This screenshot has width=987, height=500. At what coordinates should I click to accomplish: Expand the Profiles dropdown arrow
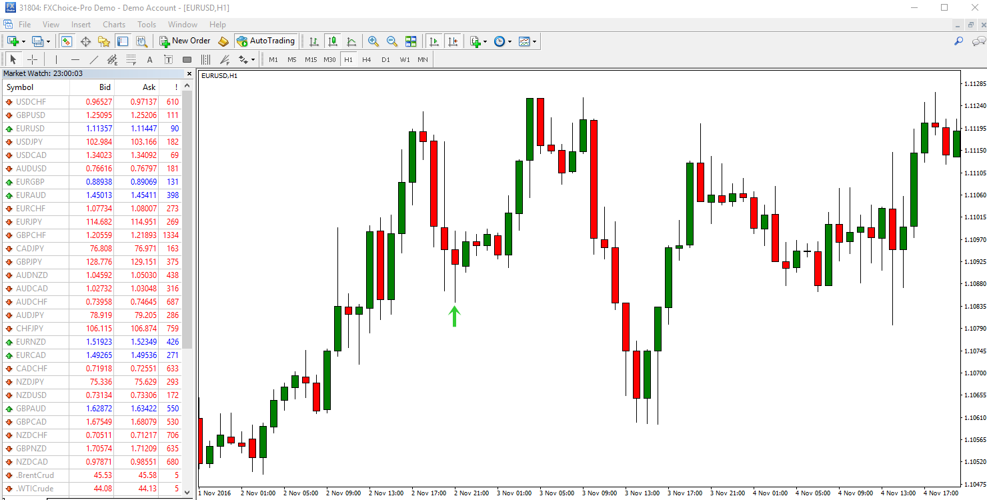coord(49,41)
